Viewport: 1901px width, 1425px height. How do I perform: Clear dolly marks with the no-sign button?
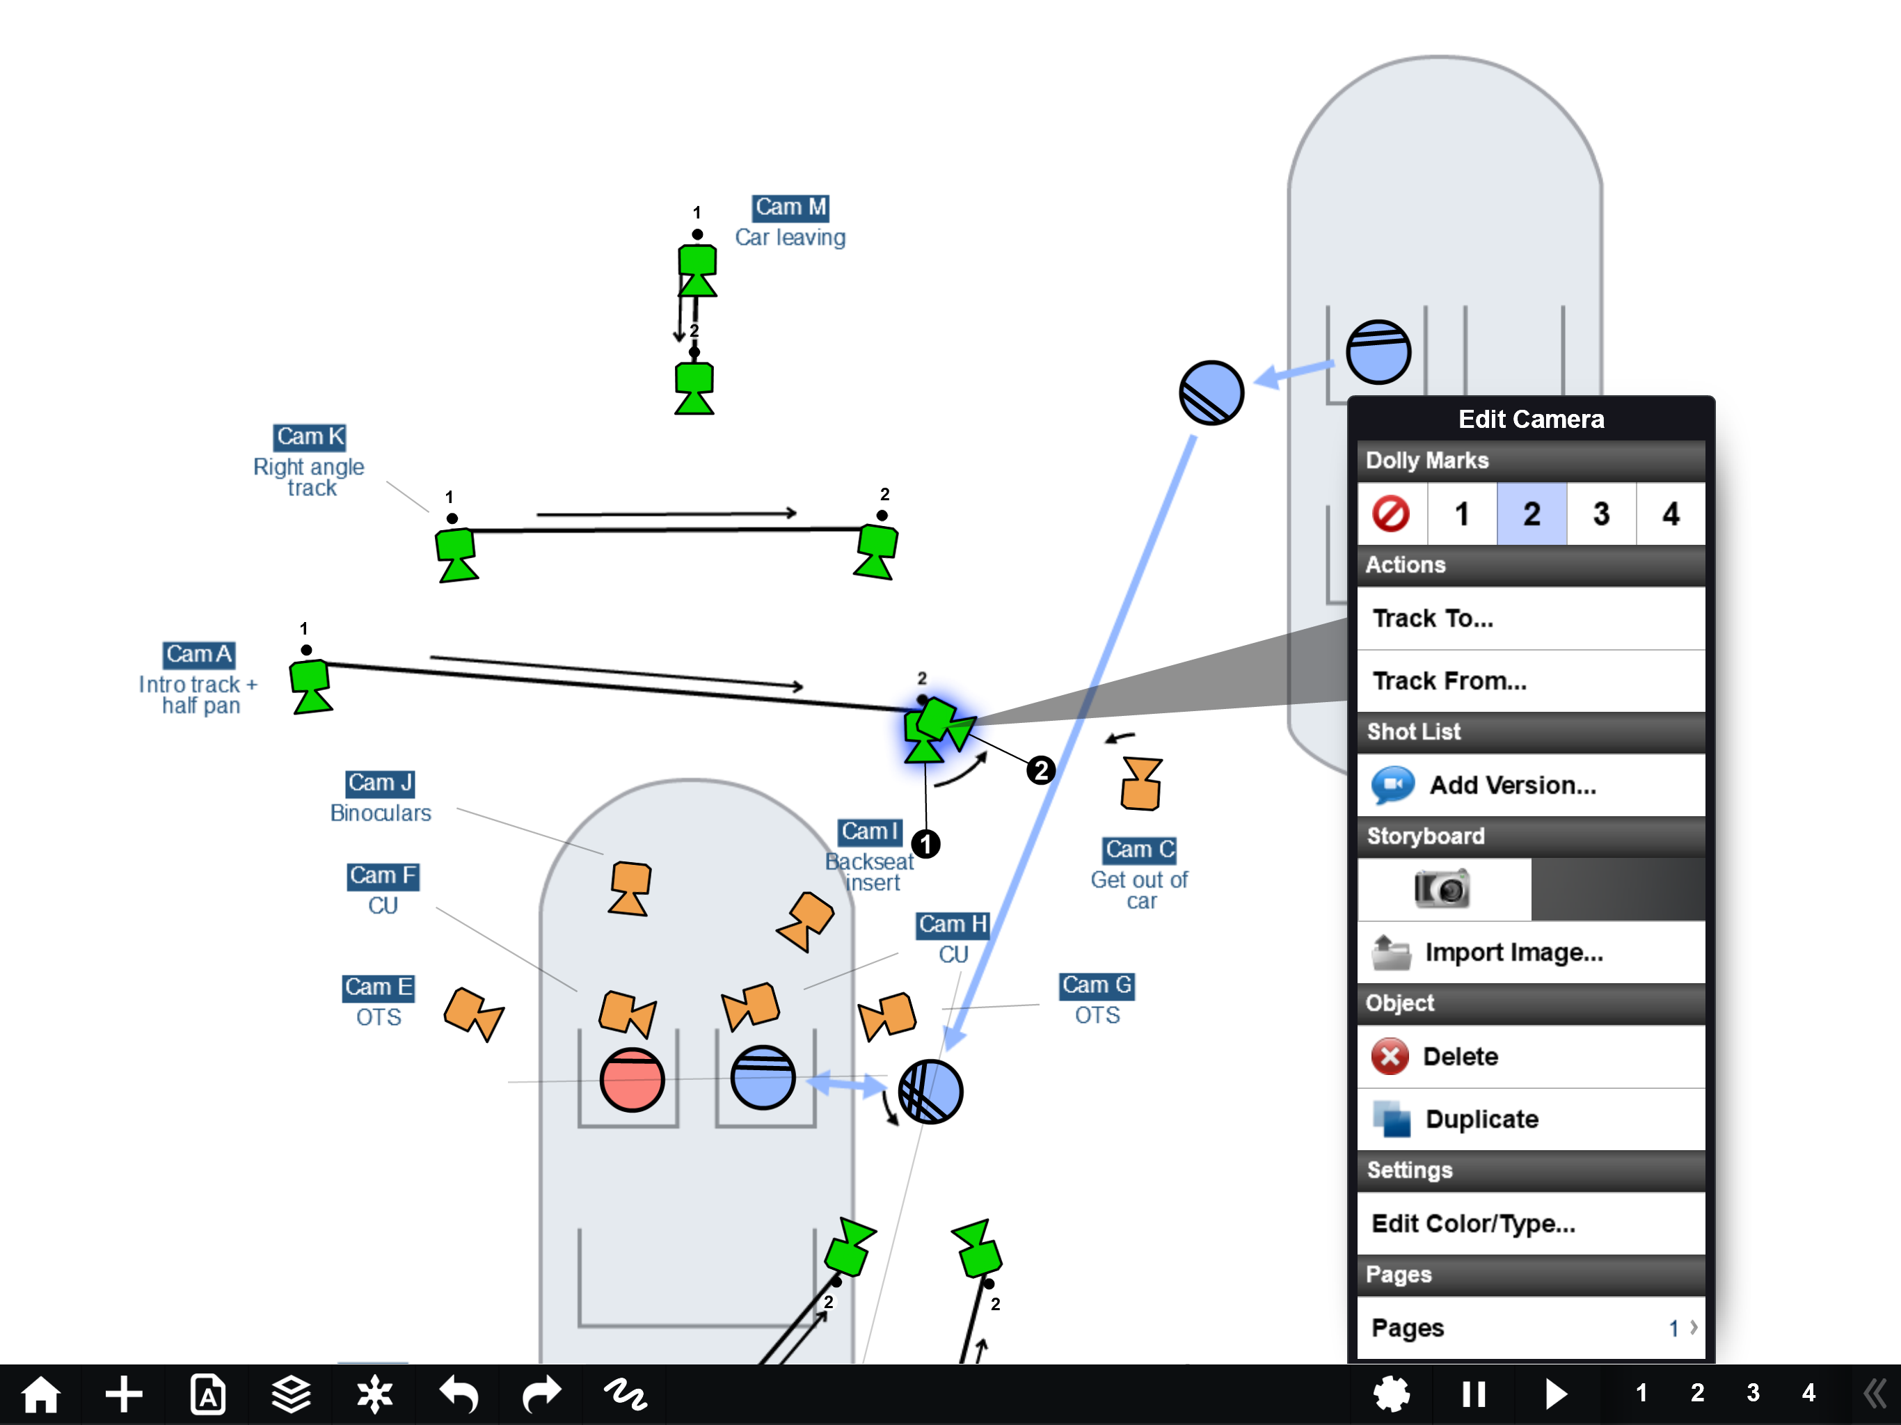point(1392,514)
